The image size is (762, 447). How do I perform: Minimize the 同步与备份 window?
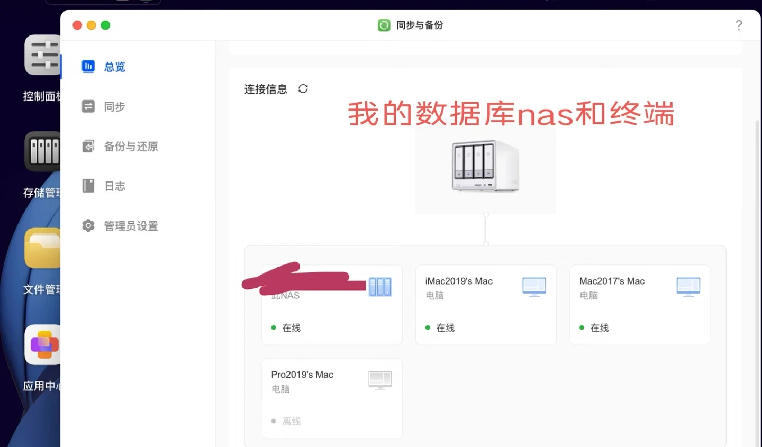91,25
